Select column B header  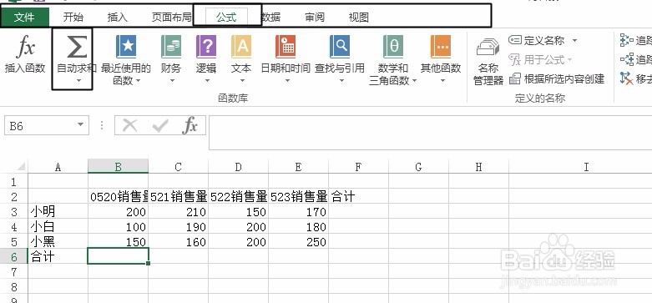(x=118, y=167)
